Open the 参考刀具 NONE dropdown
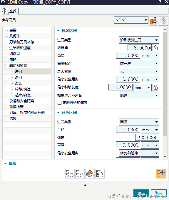 pos(131,20)
